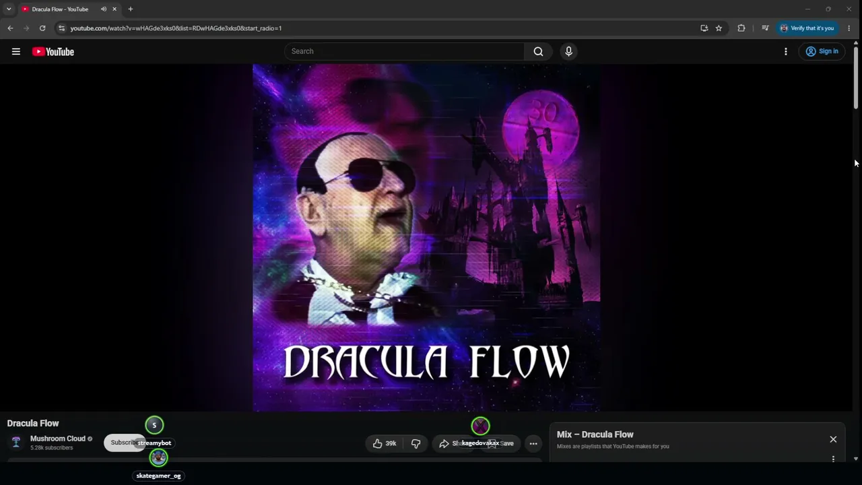The image size is (862, 485).
Task: Open the Mushroom Cloud channel avatar
Action: coord(16,442)
